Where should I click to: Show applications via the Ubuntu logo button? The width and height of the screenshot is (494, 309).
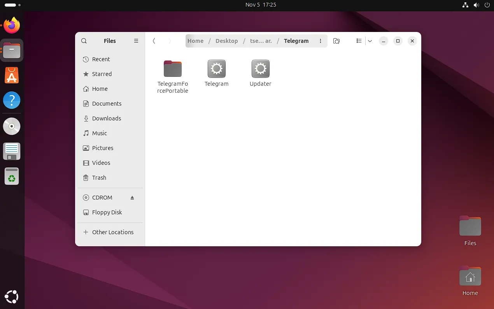[x=12, y=297]
